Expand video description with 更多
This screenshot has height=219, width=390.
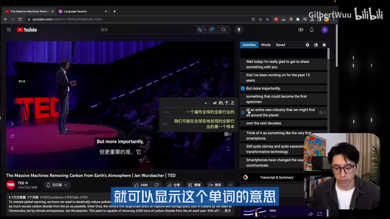point(228,211)
